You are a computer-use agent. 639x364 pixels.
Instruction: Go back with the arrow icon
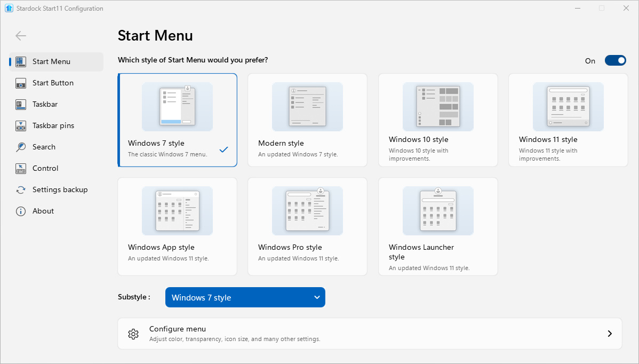click(x=21, y=36)
